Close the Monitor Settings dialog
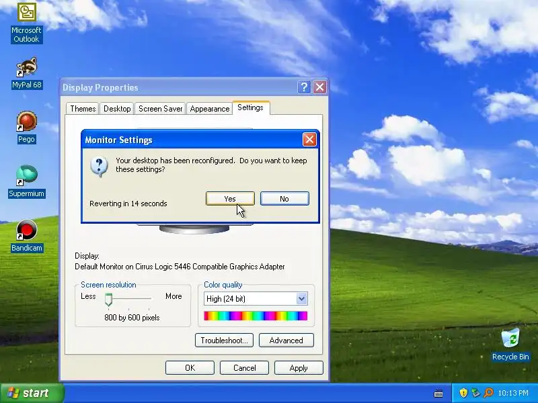 pyautogui.click(x=309, y=140)
